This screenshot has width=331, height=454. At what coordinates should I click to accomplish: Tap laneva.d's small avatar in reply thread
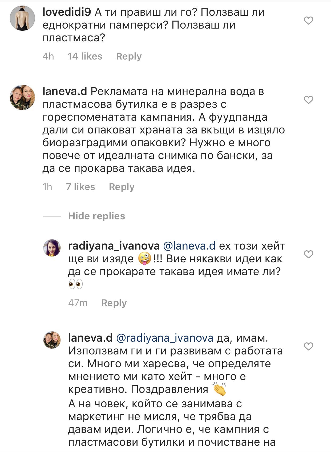click(x=52, y=340)
